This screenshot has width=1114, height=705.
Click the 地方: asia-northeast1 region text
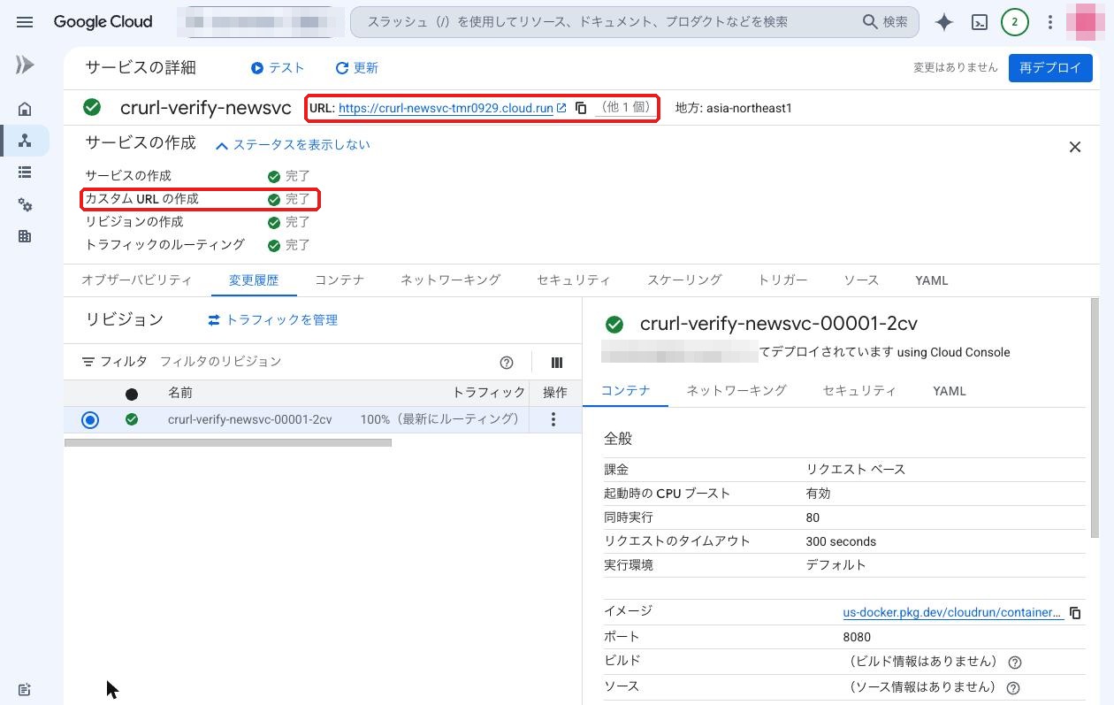click(734, 108)
